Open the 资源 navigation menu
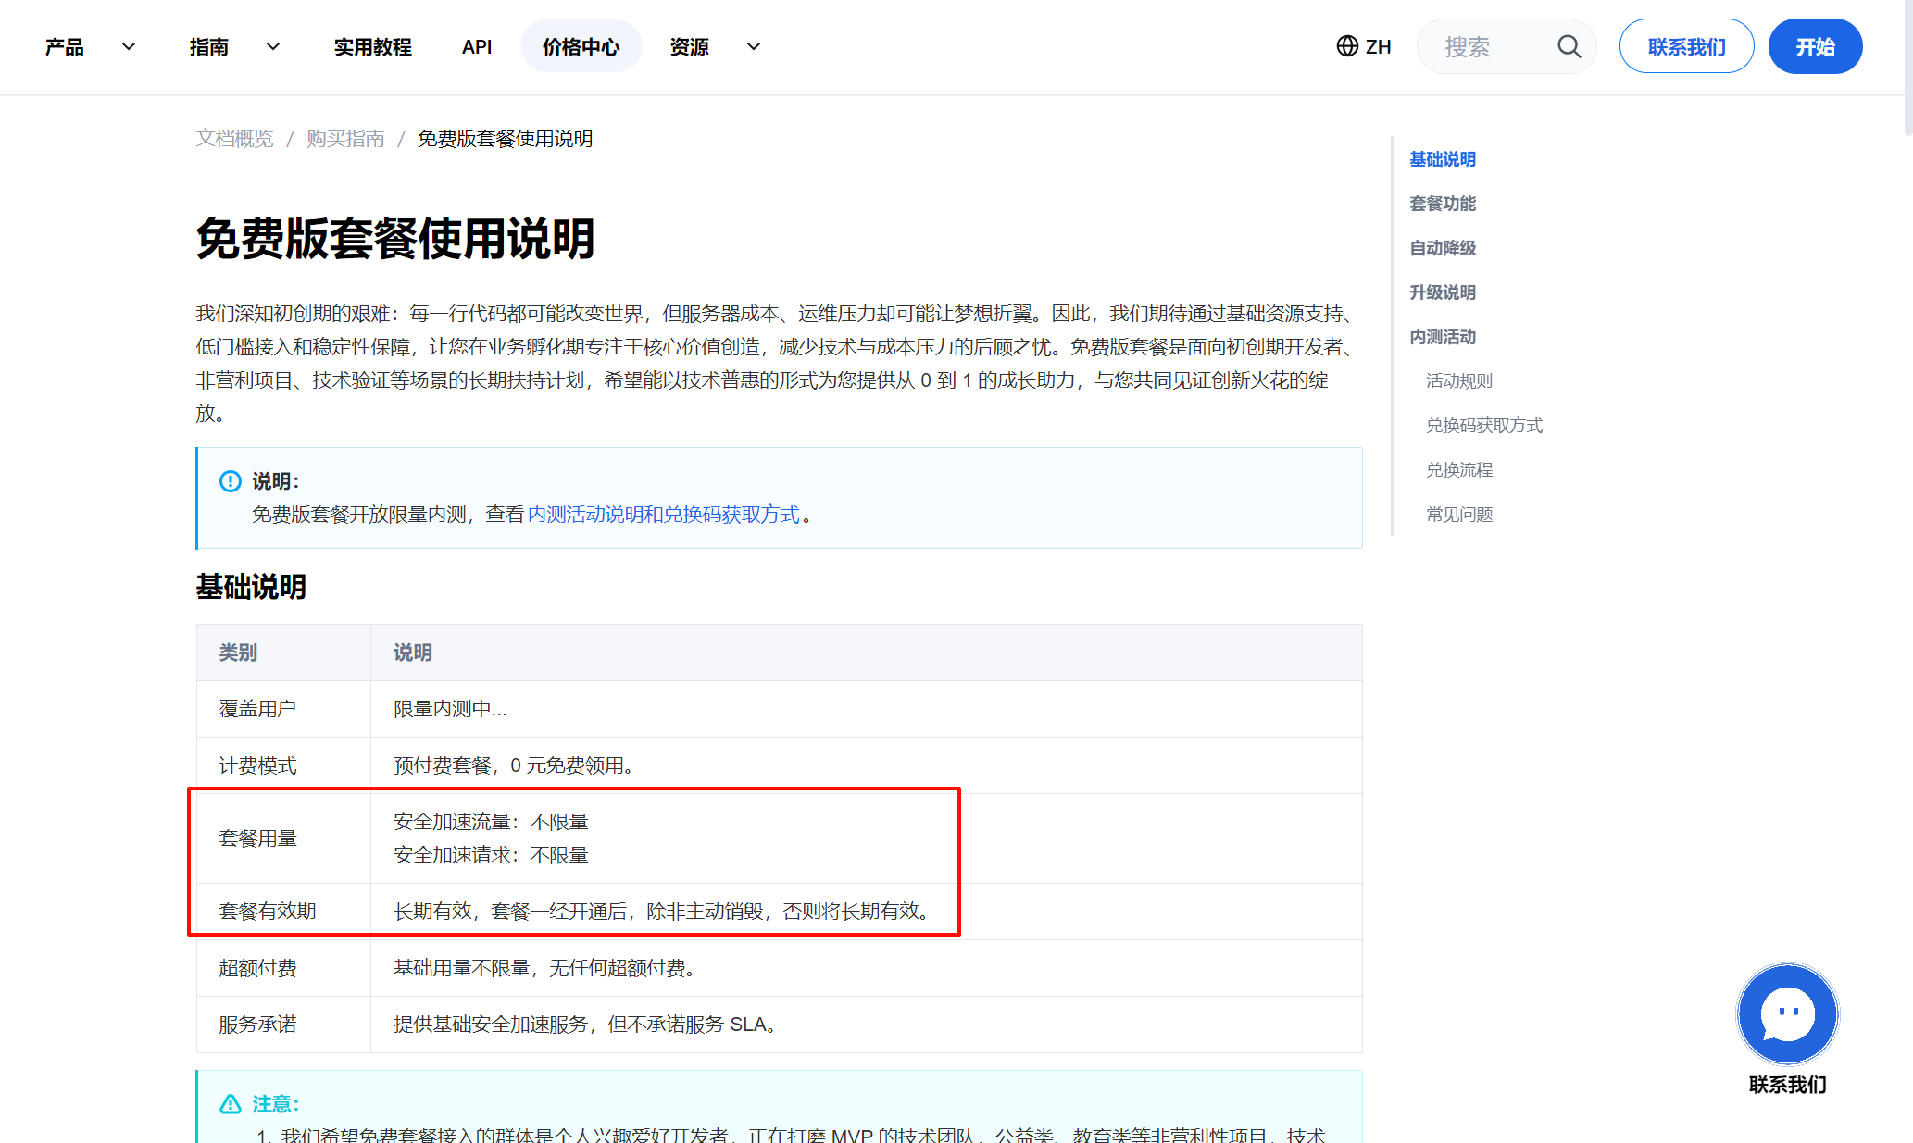 click(690, 46)
